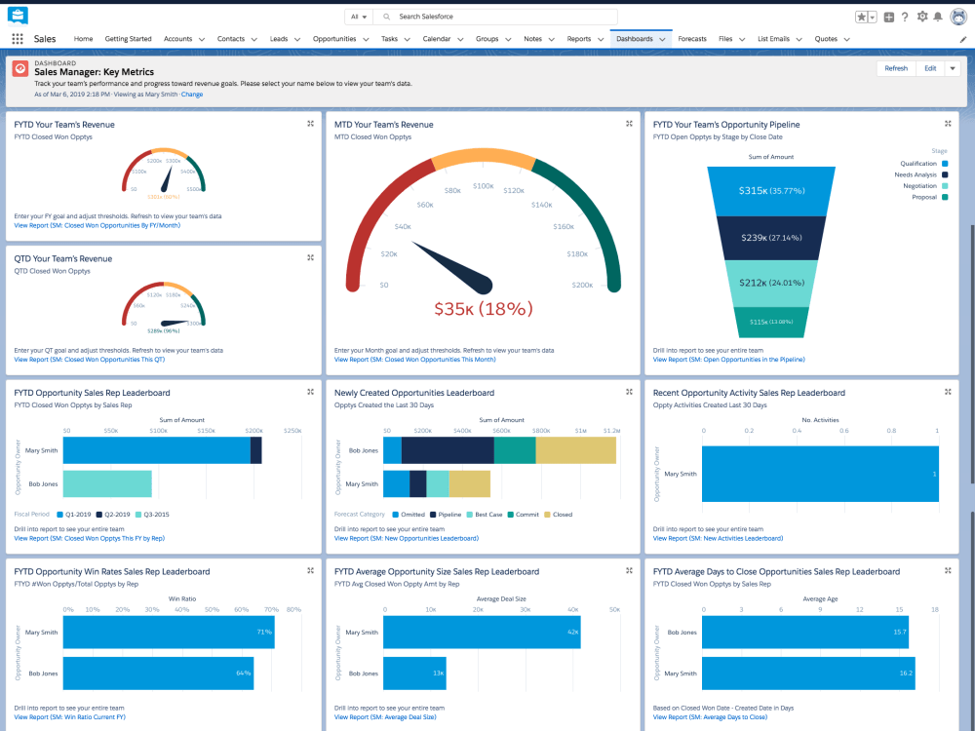The width and height of the screenshot is (975, 731).
Task: Open the Reports tab dropdown chevron
Action: click(601, 39)
